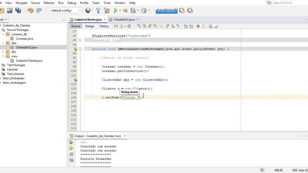Click the Find Selection editor icon

[139, 26]
